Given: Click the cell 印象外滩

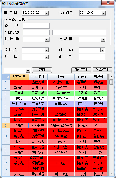Looking at the screenshot, I should click(38, 131).
